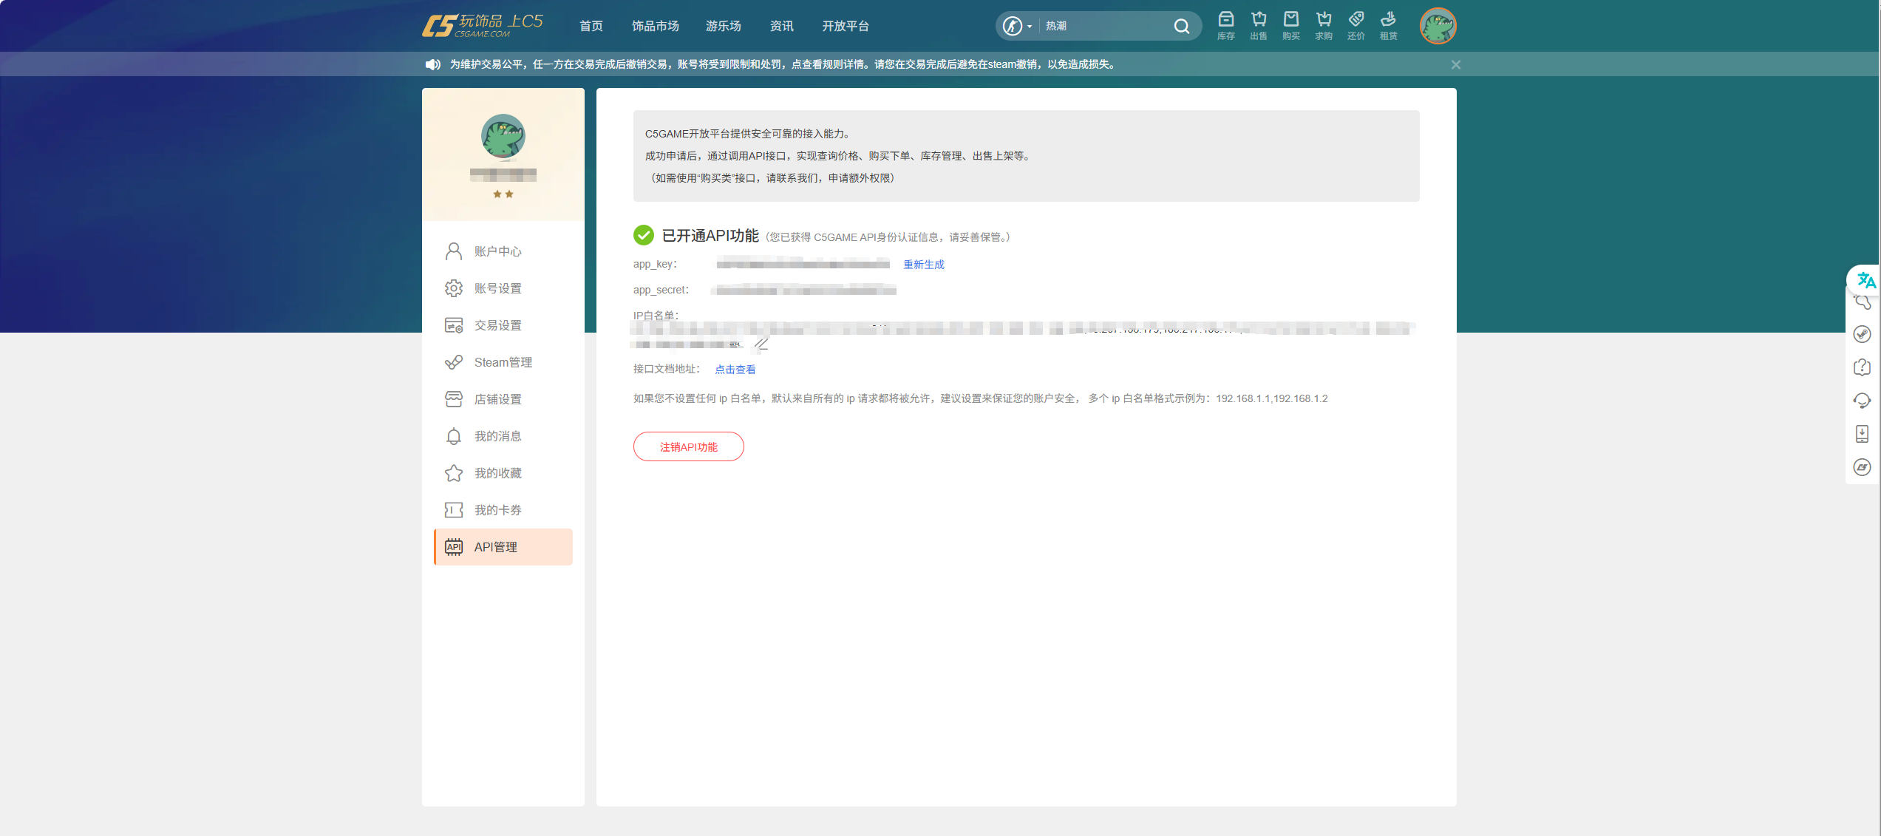The image size is (1881, 836).
Task: Click the Steam icon in right sidebar
Action: (1863, 334)
